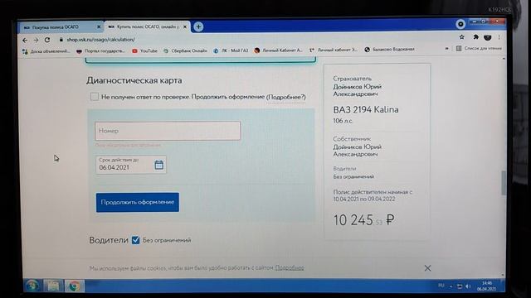Open the 'Подробнее?' diagnostic card link
This screenshot has height=298, width=531.
click(285, 97)
